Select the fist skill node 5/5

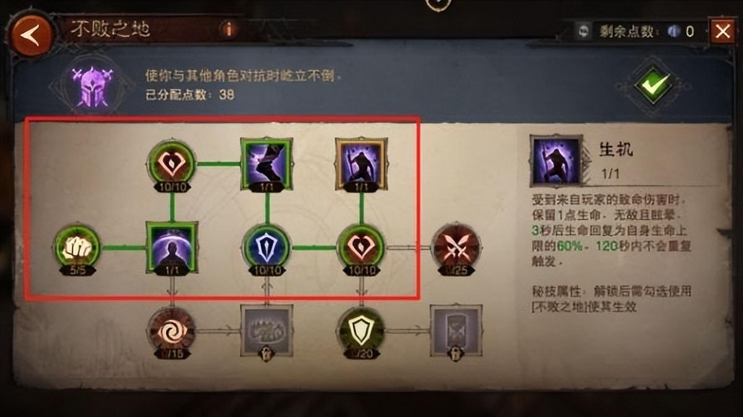(x=77, y=247)
